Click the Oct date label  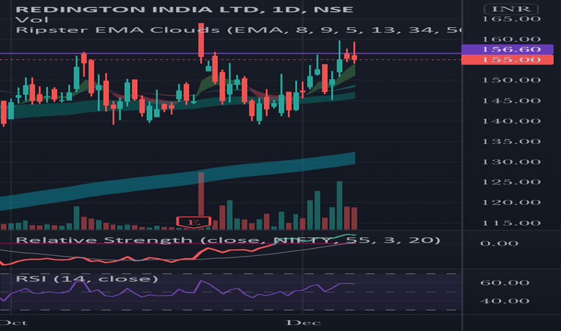14,323
